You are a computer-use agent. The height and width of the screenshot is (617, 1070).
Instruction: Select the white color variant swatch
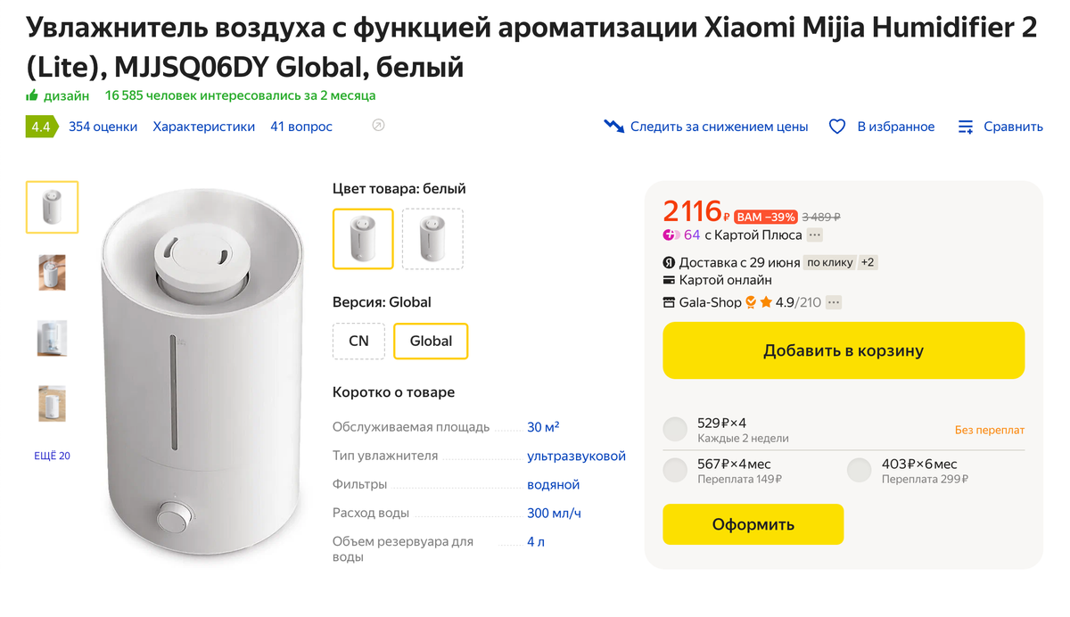[x=363, y=238]
